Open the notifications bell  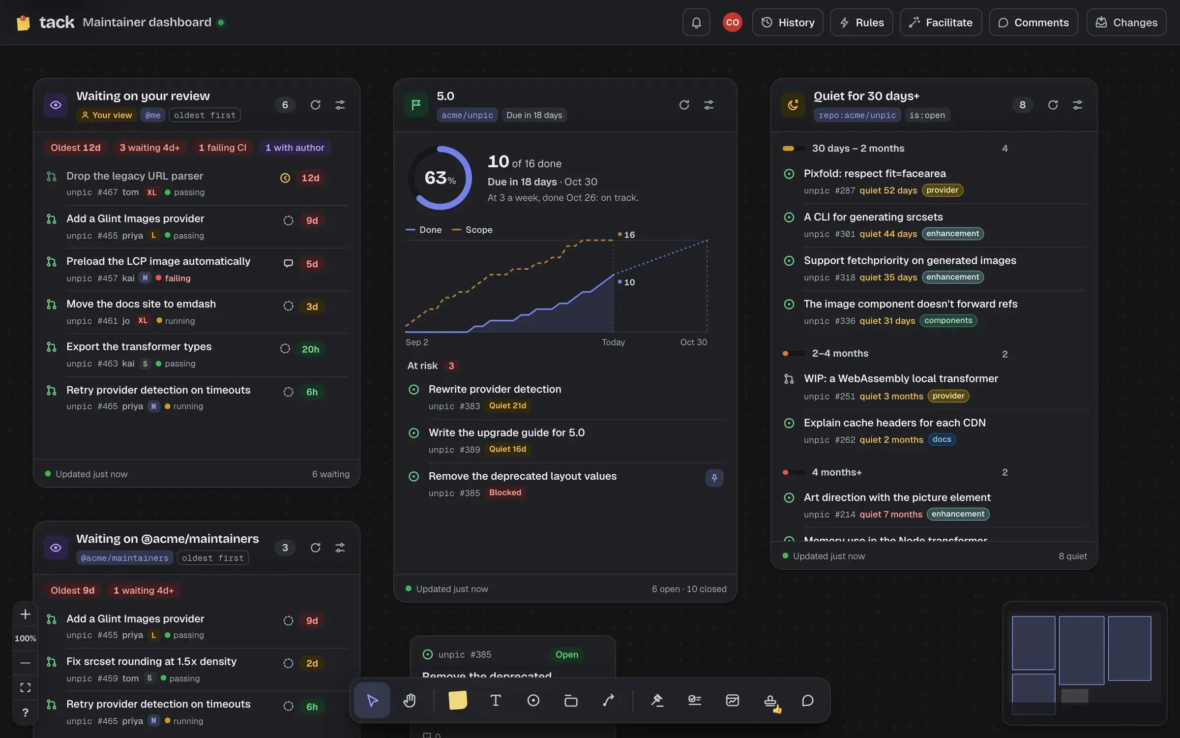pyautogui.click(x=696, y=22)
